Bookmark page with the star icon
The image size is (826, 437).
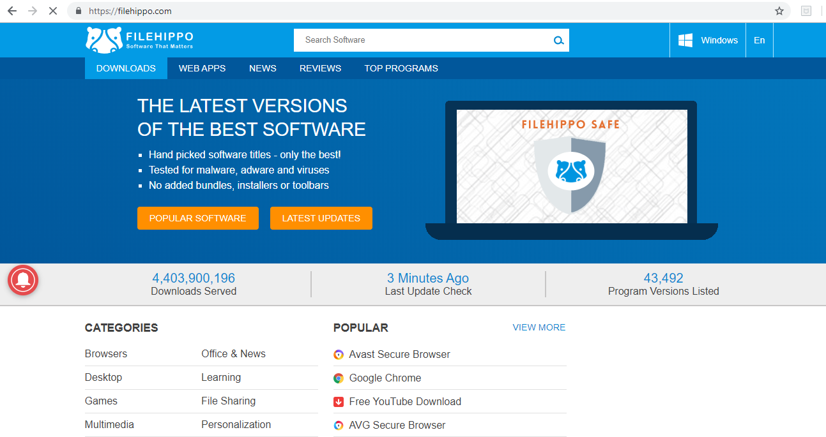(779, 11)
